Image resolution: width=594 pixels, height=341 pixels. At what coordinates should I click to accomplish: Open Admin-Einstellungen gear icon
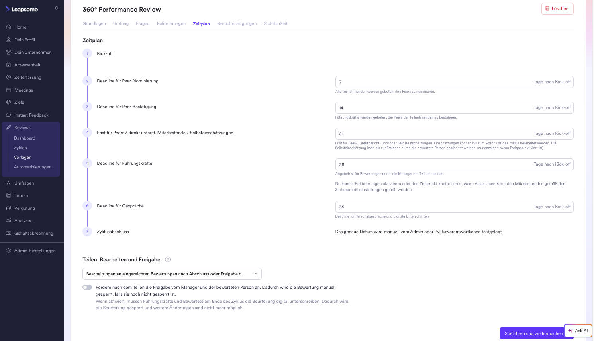pyautogui.click(x=8, y=251)
